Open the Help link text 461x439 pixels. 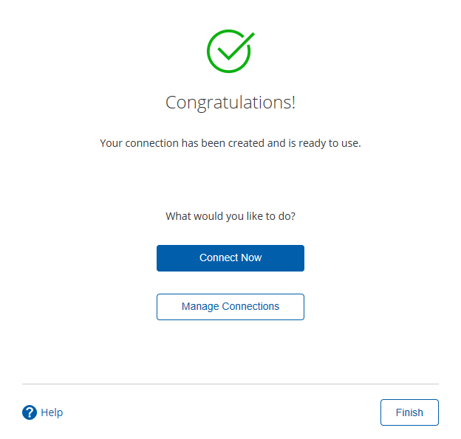coord(52,412)
